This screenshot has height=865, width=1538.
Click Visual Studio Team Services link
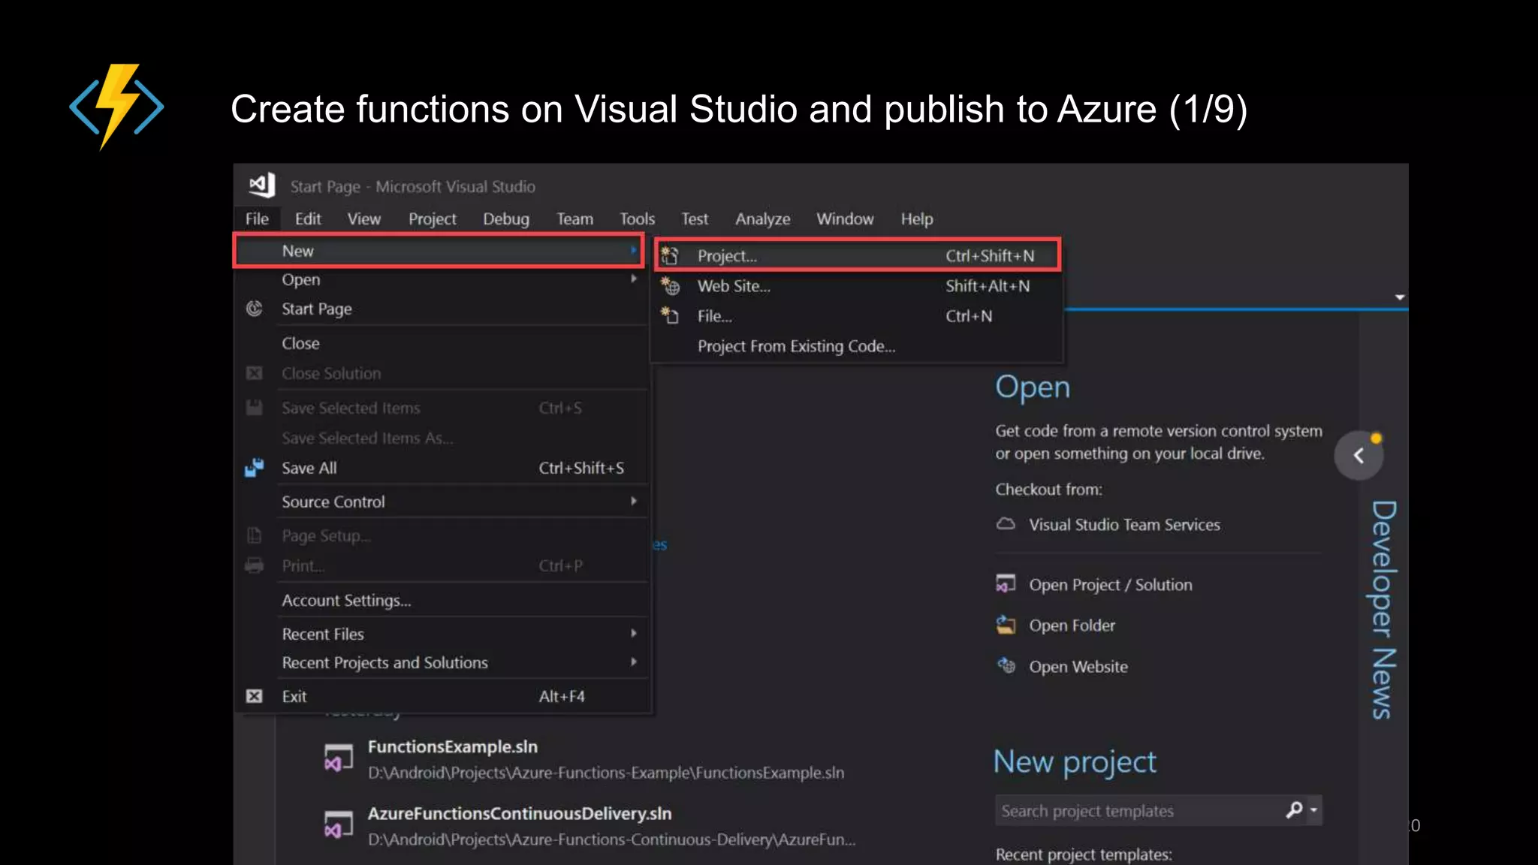[1124, 524]
